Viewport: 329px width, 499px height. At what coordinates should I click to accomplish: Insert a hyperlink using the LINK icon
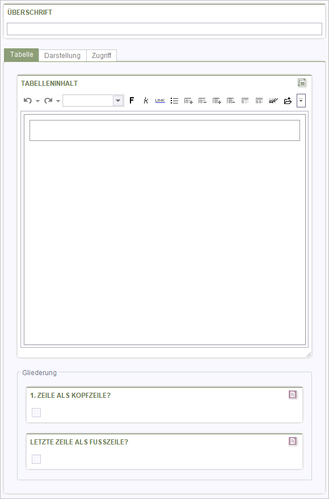pos(160,101)
